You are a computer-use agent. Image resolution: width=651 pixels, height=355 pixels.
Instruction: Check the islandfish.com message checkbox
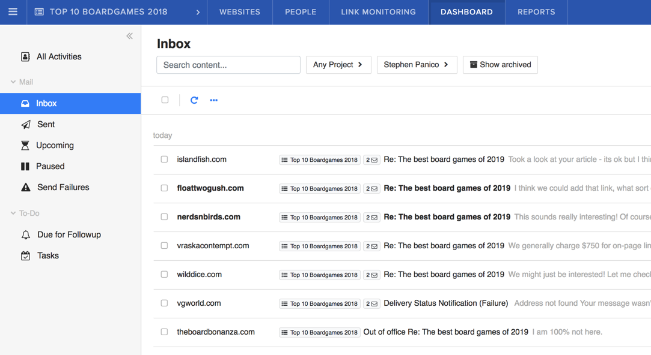(164, 160)
